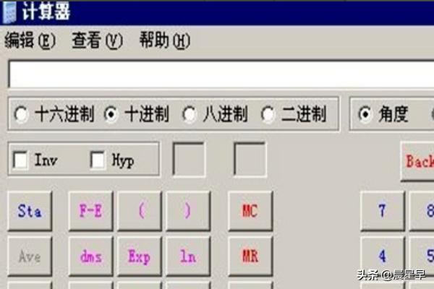Click the F-E notation button

click(x=91, y=211)
